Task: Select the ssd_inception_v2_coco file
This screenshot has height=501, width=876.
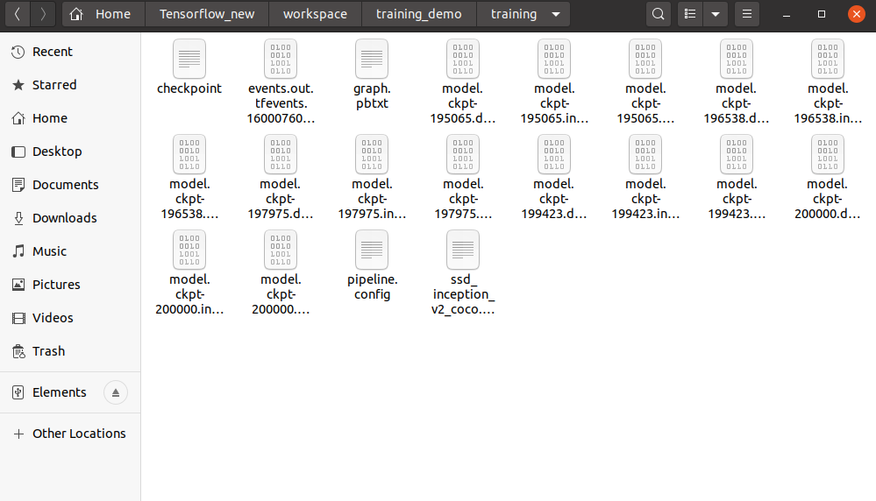Action: click(x=462, y=250)
